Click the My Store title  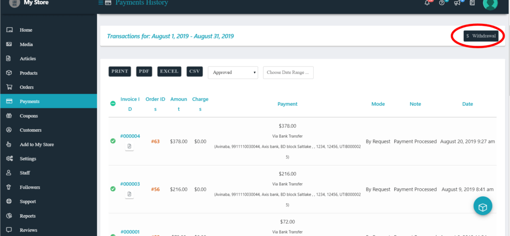[x=36, y=3]
